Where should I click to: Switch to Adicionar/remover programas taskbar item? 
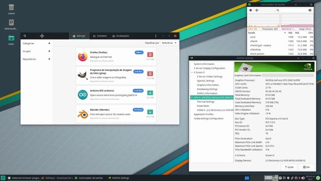[24, 178]
